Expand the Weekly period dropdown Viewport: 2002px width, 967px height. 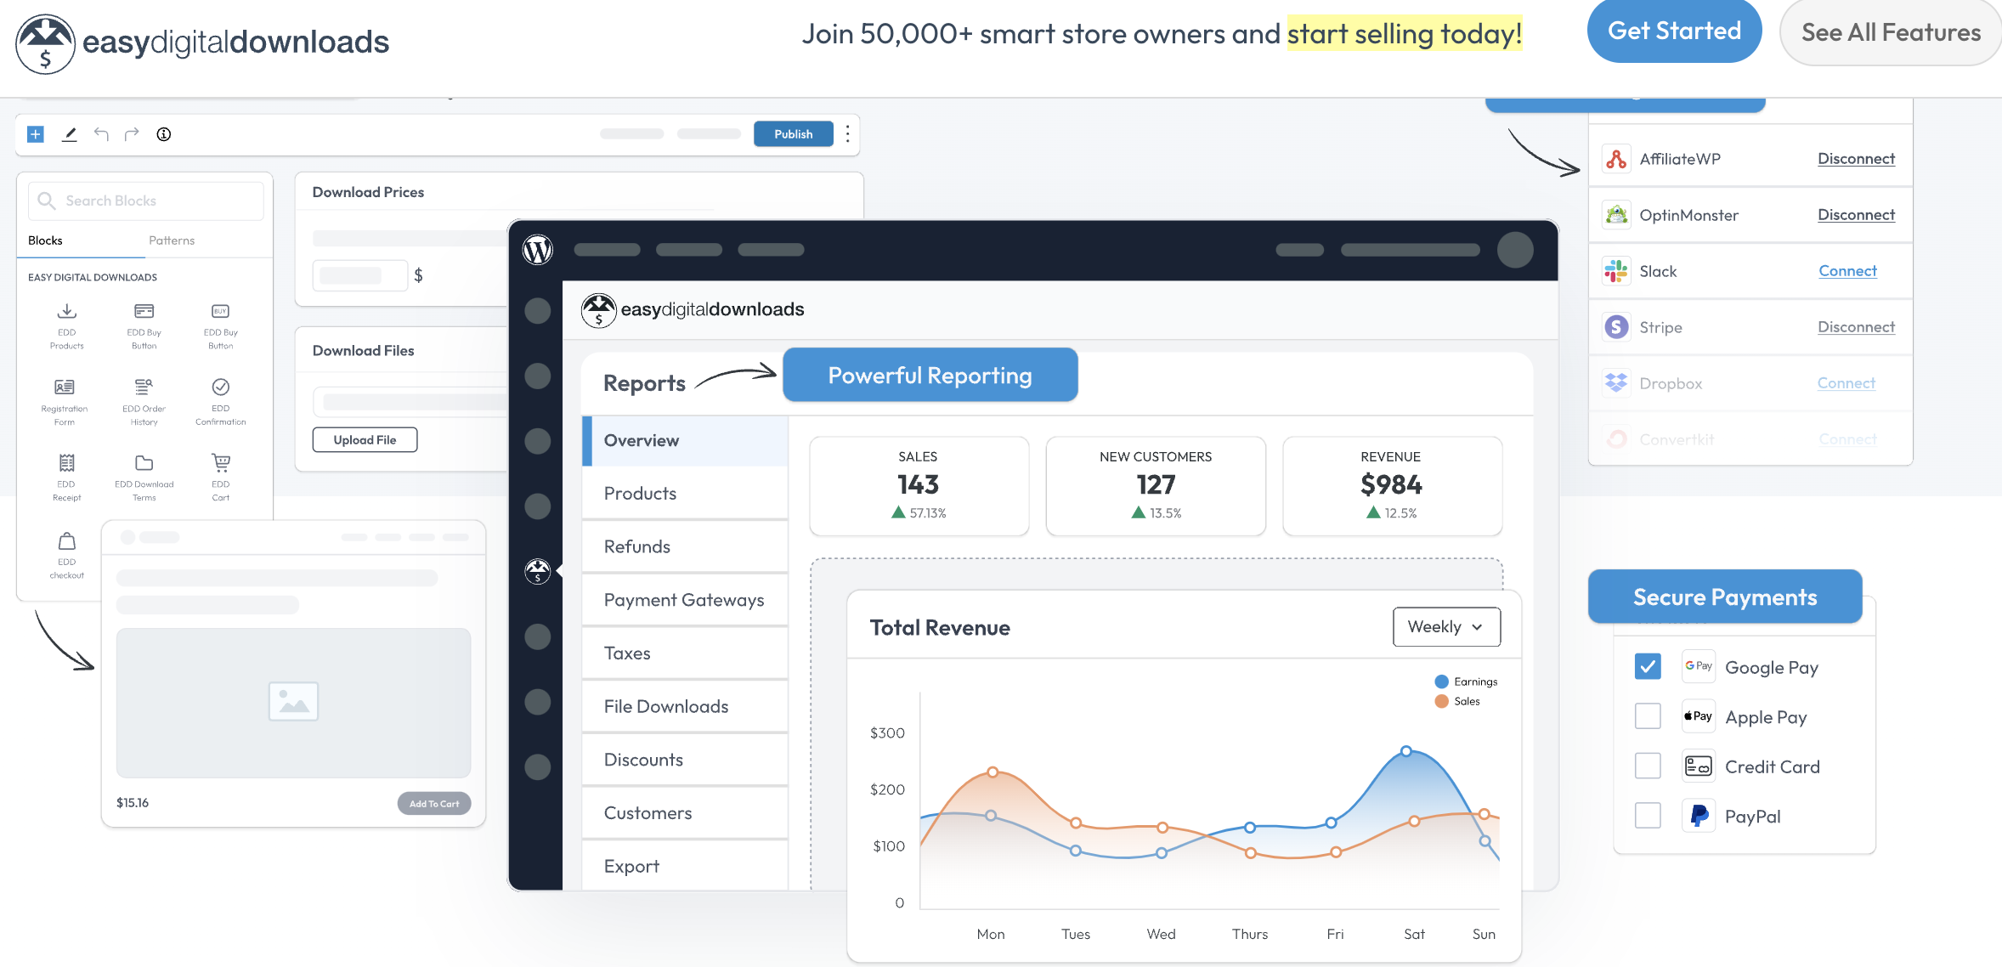pyautogui.click(x=1446, y=626)
